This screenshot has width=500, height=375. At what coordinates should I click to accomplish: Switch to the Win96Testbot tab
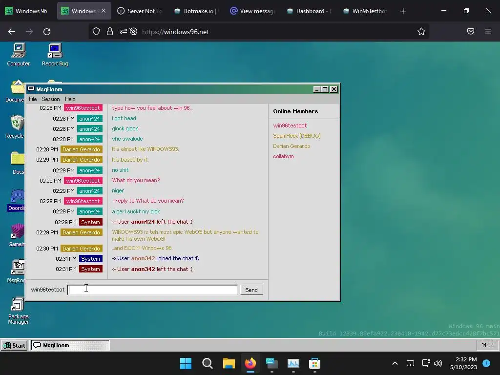click(x=365, y=11)
